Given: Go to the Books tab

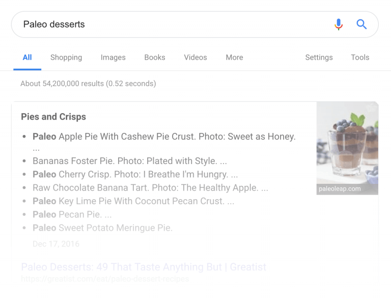Looking at the screenshot, I should (x=155, y=58).
